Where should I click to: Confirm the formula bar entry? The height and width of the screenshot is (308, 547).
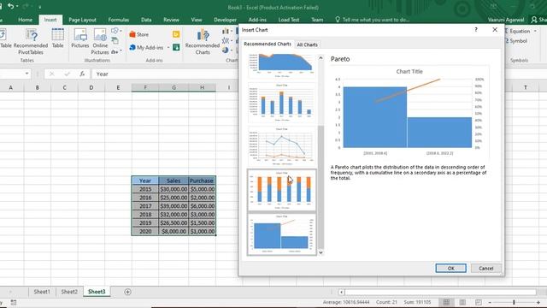[x=67, y=74]
